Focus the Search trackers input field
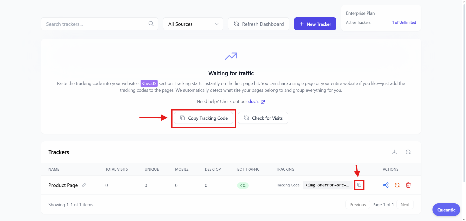This screenshot has width=466, height=221. click(x=99, y=24)
